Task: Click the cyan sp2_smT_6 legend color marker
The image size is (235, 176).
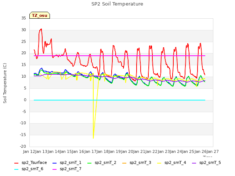Action: (16, 169)
